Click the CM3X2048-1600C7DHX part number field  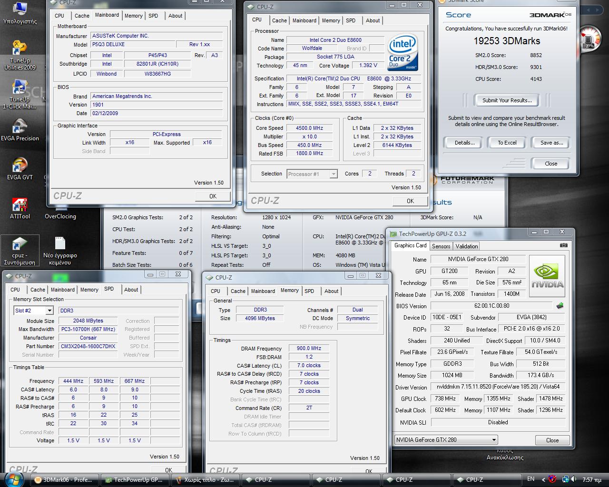[x=88, y=346]
